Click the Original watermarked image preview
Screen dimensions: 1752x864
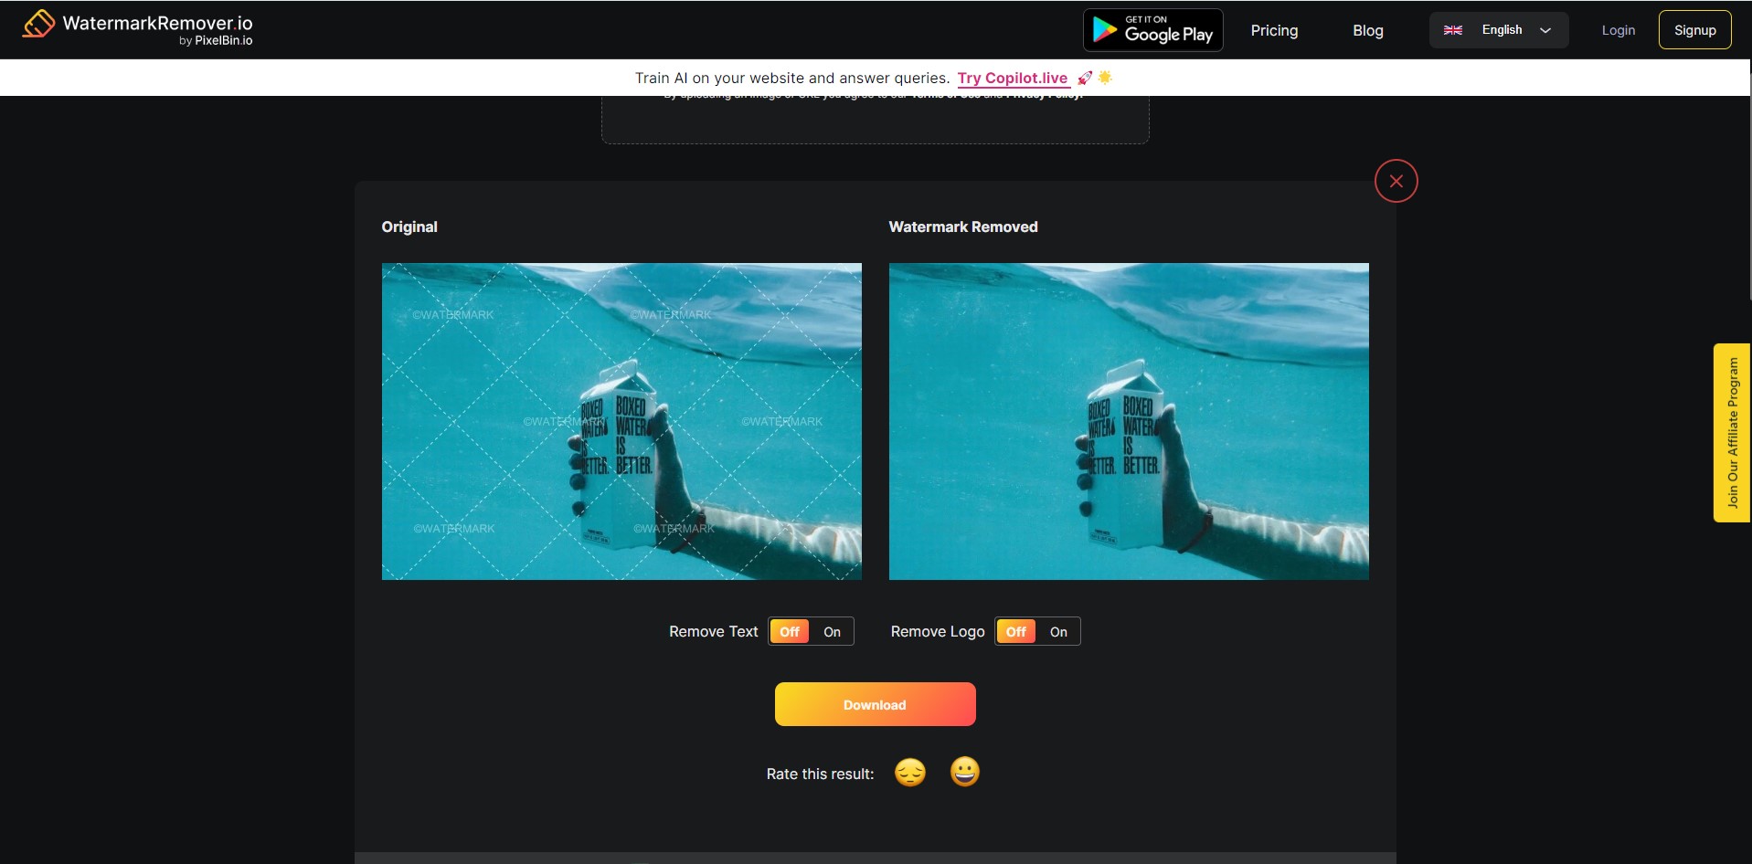click(621, 421)
